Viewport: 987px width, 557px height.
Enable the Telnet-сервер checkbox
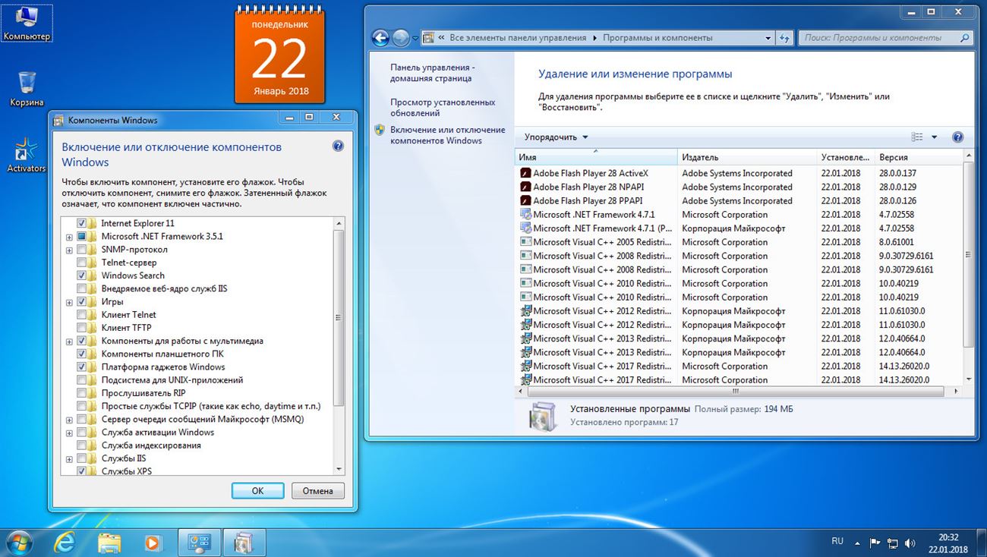(82, 263)
